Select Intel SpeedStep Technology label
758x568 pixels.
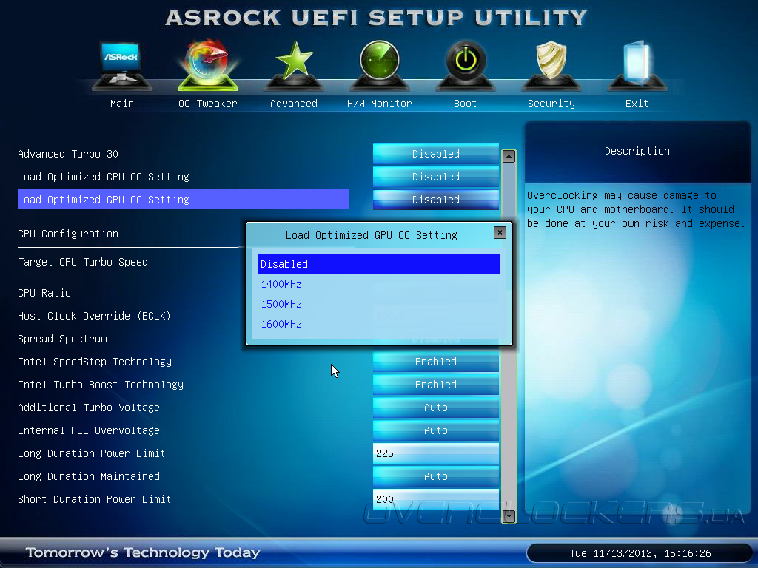pos(95,362)
